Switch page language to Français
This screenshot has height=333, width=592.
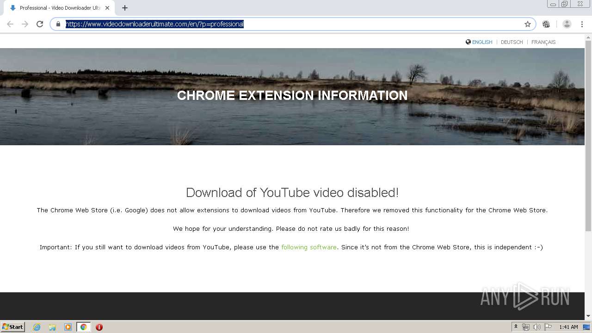click(543, 42)
